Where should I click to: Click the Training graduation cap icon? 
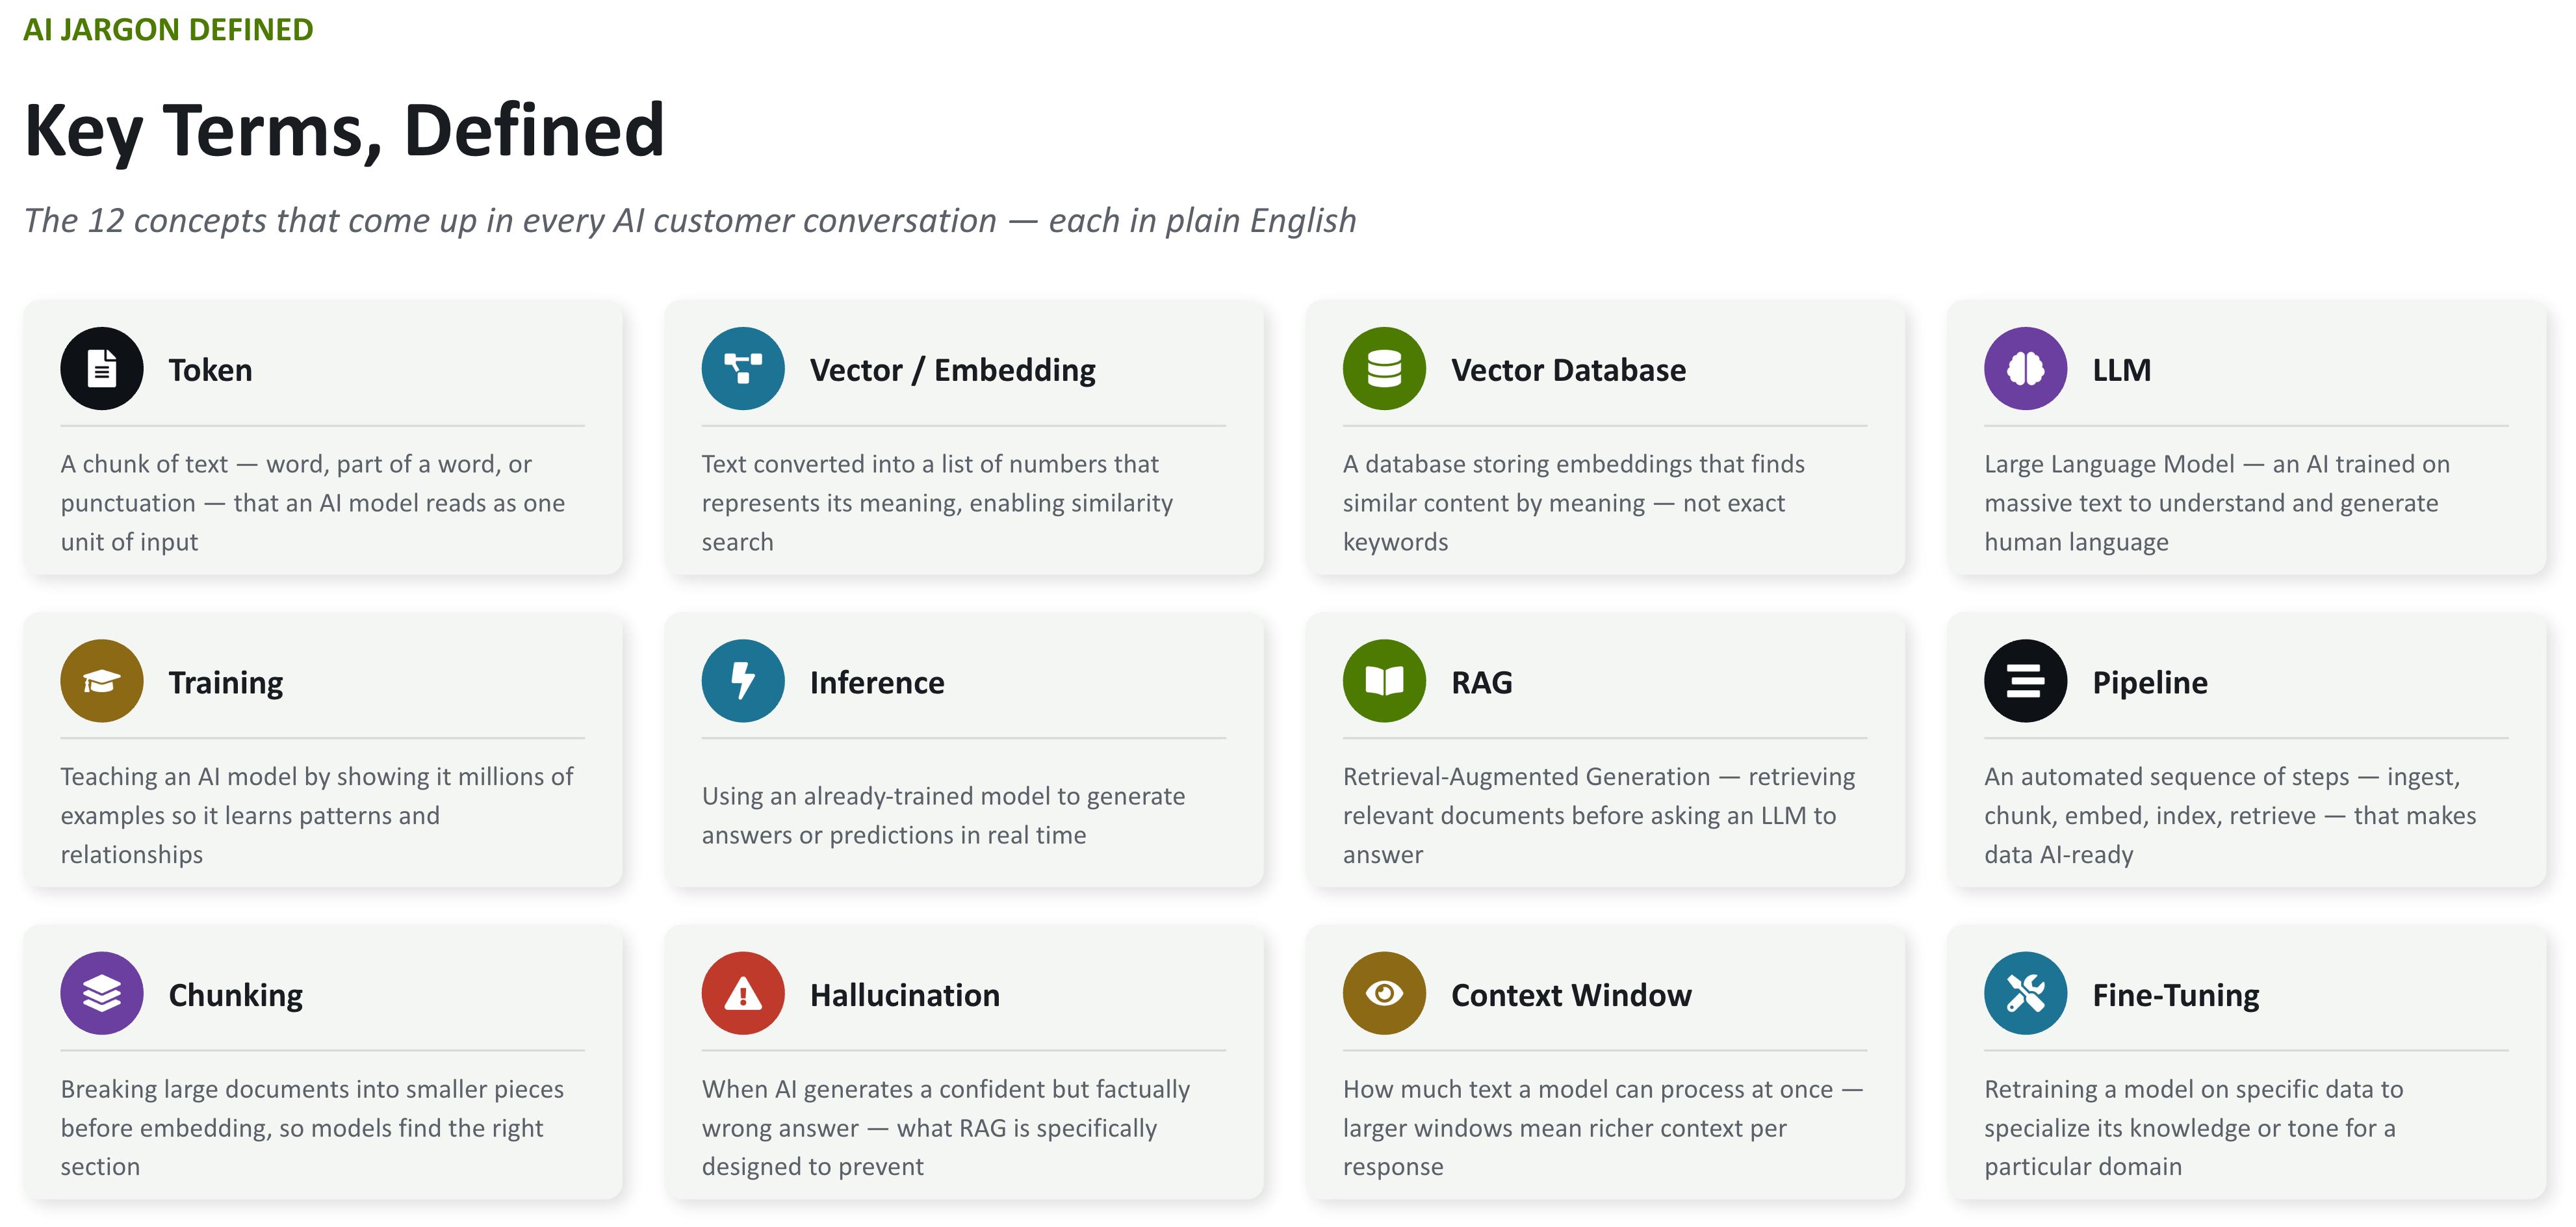tap(101, 681)
